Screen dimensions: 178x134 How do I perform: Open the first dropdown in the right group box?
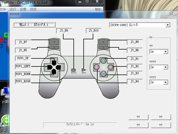(x=159, y=52)
